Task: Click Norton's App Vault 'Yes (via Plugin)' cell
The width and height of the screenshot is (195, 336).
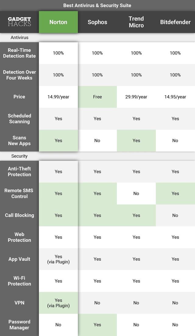Action: coord(58,259)
